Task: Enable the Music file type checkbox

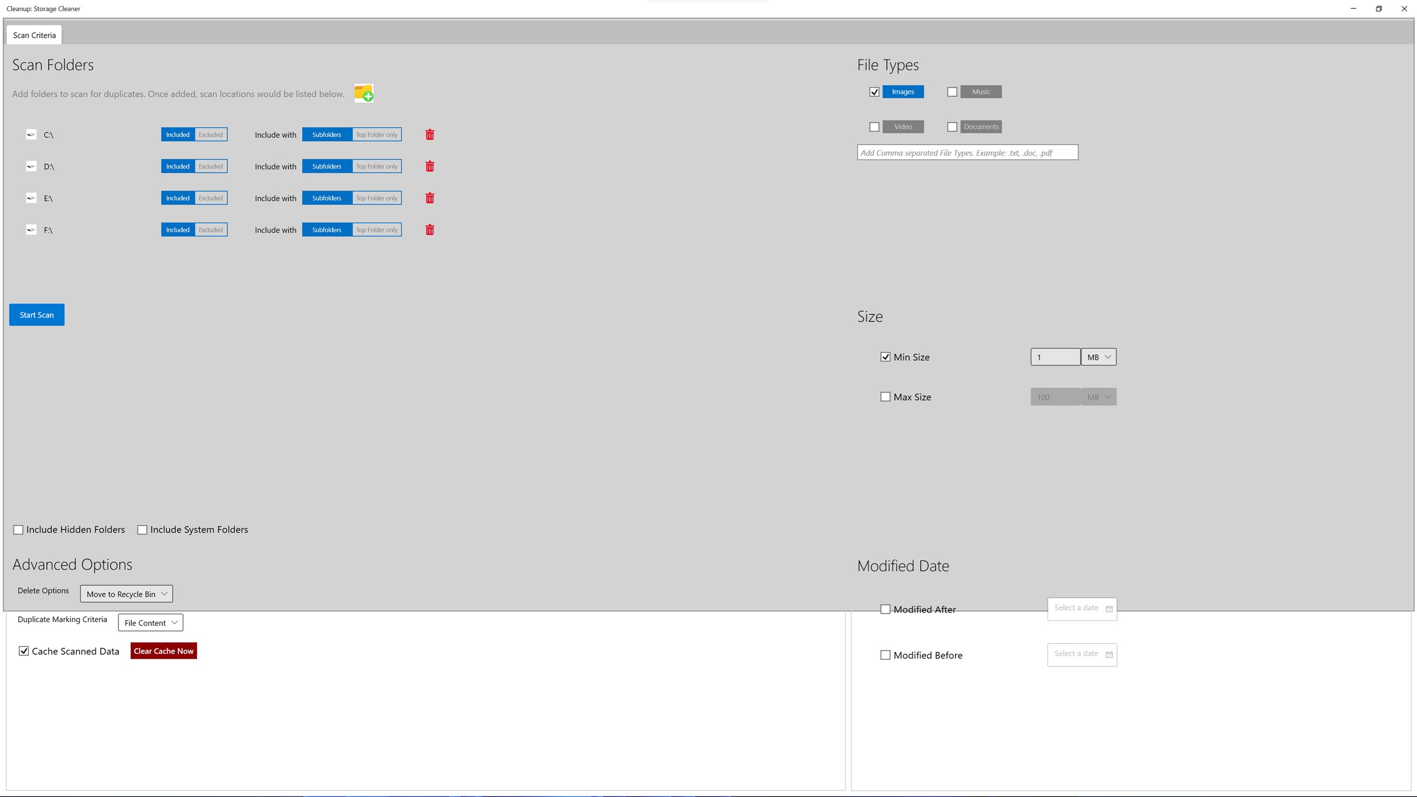Action: 952,92
